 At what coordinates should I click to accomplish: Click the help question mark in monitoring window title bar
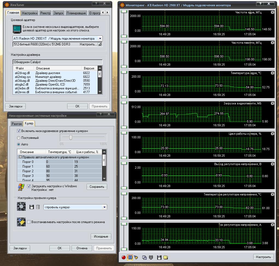pyautogui.click(x=260, y=4)
